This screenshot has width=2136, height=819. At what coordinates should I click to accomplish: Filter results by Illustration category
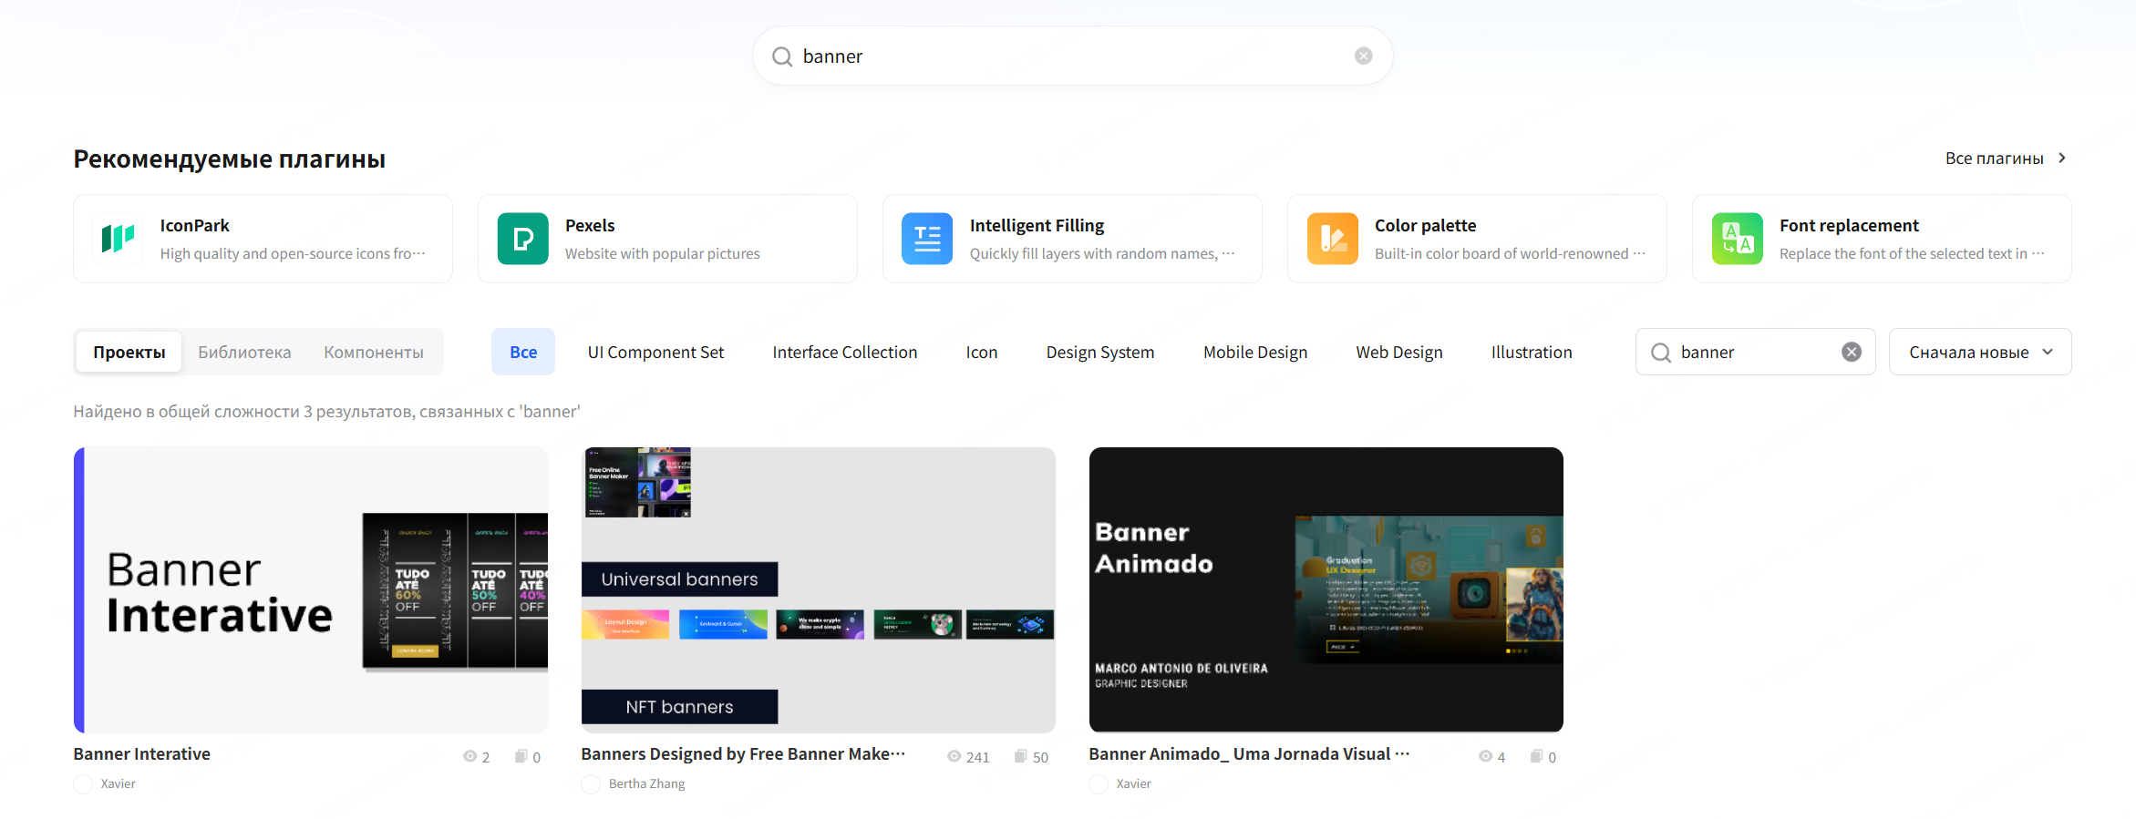tap(1531, 353)
